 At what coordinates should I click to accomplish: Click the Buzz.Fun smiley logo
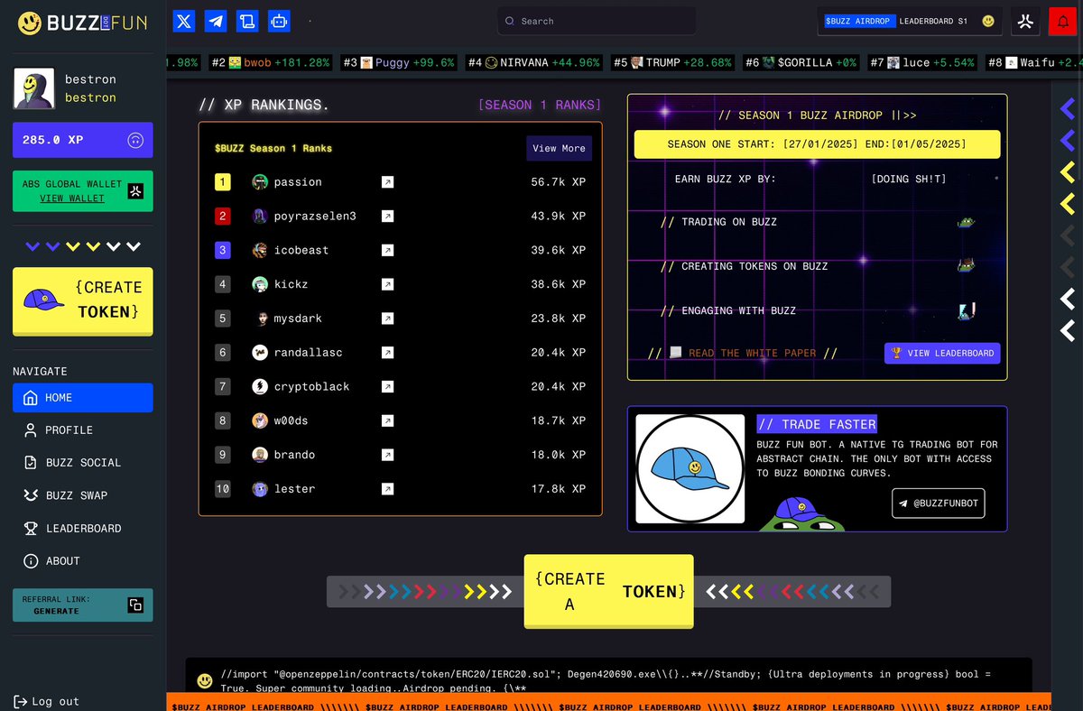click(30, 23)
